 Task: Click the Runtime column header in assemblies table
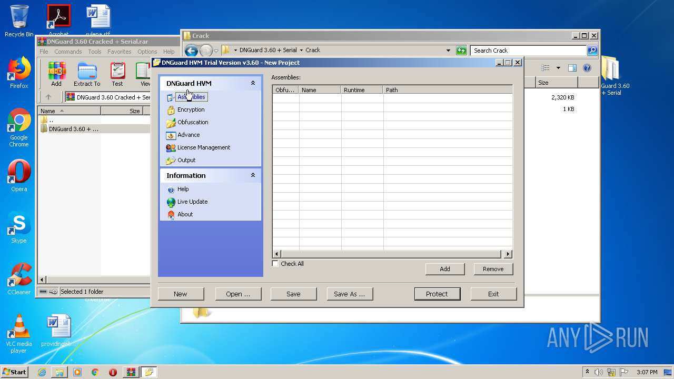pyautogui.click(x=362, y=90)
